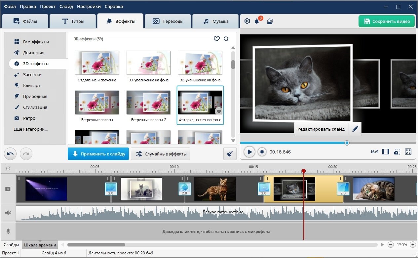The height and width of the screenshot is (258, 418).
Task: Open the settings gear icon
Action: (247, 21)
